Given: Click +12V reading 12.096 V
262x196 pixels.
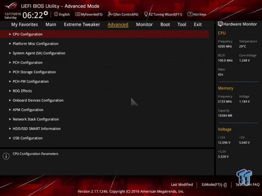Looking at the screenshot, I should pyautogui.click(x=224, y=142).
